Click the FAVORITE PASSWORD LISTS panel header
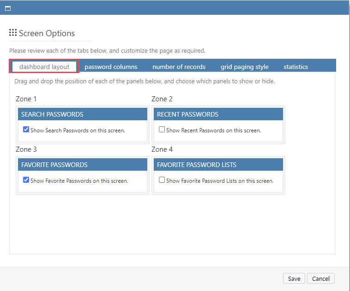 coord(218,165)
